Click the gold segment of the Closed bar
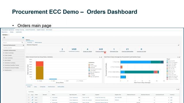 pyautogui.click(x=40, y=73)
